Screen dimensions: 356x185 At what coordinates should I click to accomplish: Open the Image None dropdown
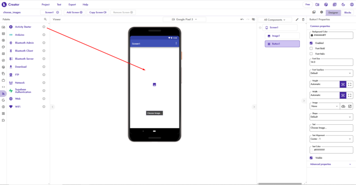click(324, 106)
